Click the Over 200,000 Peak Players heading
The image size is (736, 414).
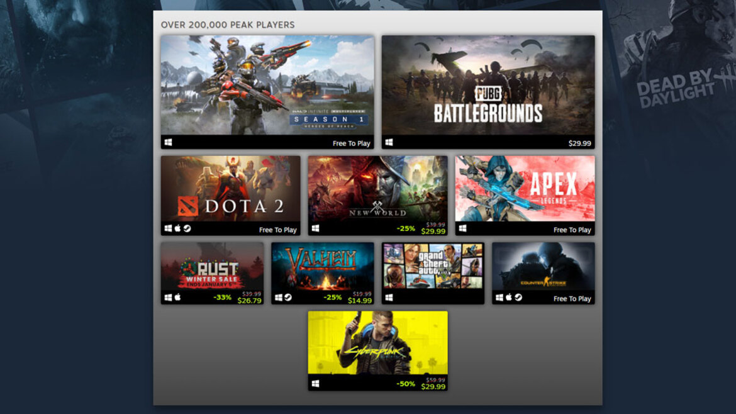228,25
